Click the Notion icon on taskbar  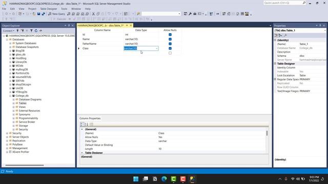click(x=155, y=179)
